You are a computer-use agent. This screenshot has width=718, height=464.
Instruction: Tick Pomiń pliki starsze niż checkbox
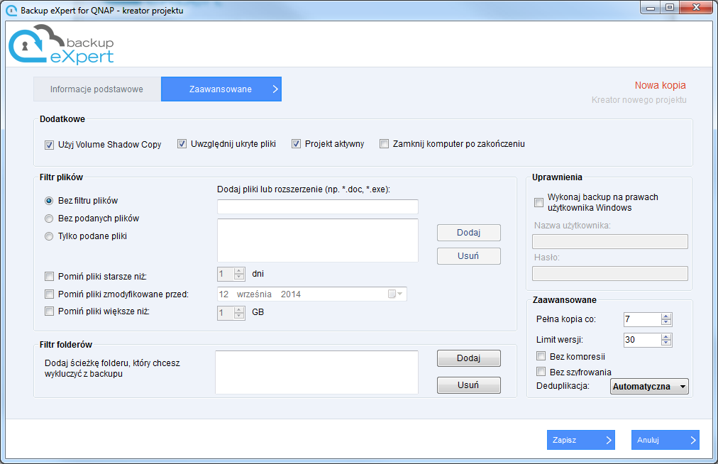[49, 276]
